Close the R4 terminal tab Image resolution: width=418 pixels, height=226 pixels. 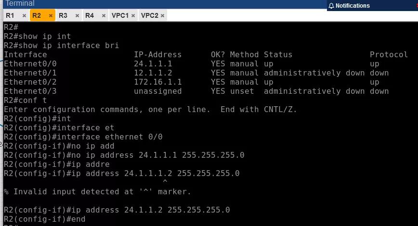pyautogui.click(x=104, y=16)
